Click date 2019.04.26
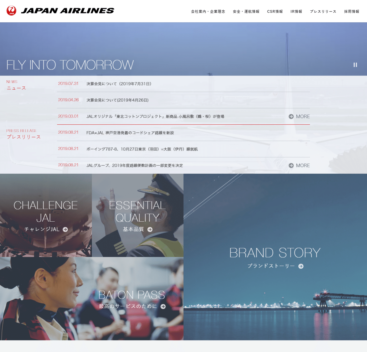This screenshot has height=352, width=367. click(x=68, y=100)
